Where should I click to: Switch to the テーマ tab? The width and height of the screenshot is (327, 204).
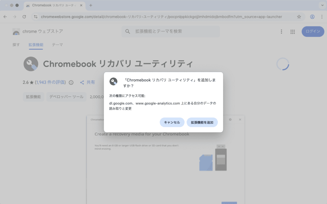[x=57, y=45]
